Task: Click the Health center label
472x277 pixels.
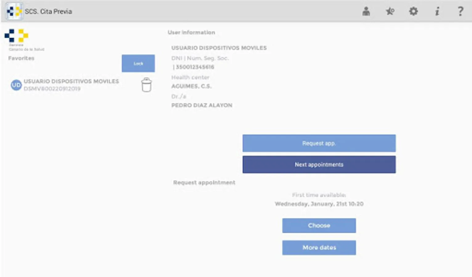Action: [x=190, y=77]
